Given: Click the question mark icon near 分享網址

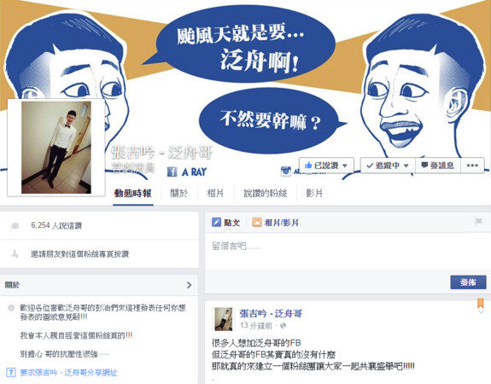Looking at the screenshot, I should (x=11, y=372).
